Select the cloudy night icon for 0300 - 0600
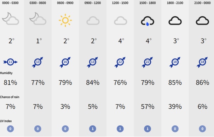The height and width of the screenshot is (137, 214). [x=38, y=18]
